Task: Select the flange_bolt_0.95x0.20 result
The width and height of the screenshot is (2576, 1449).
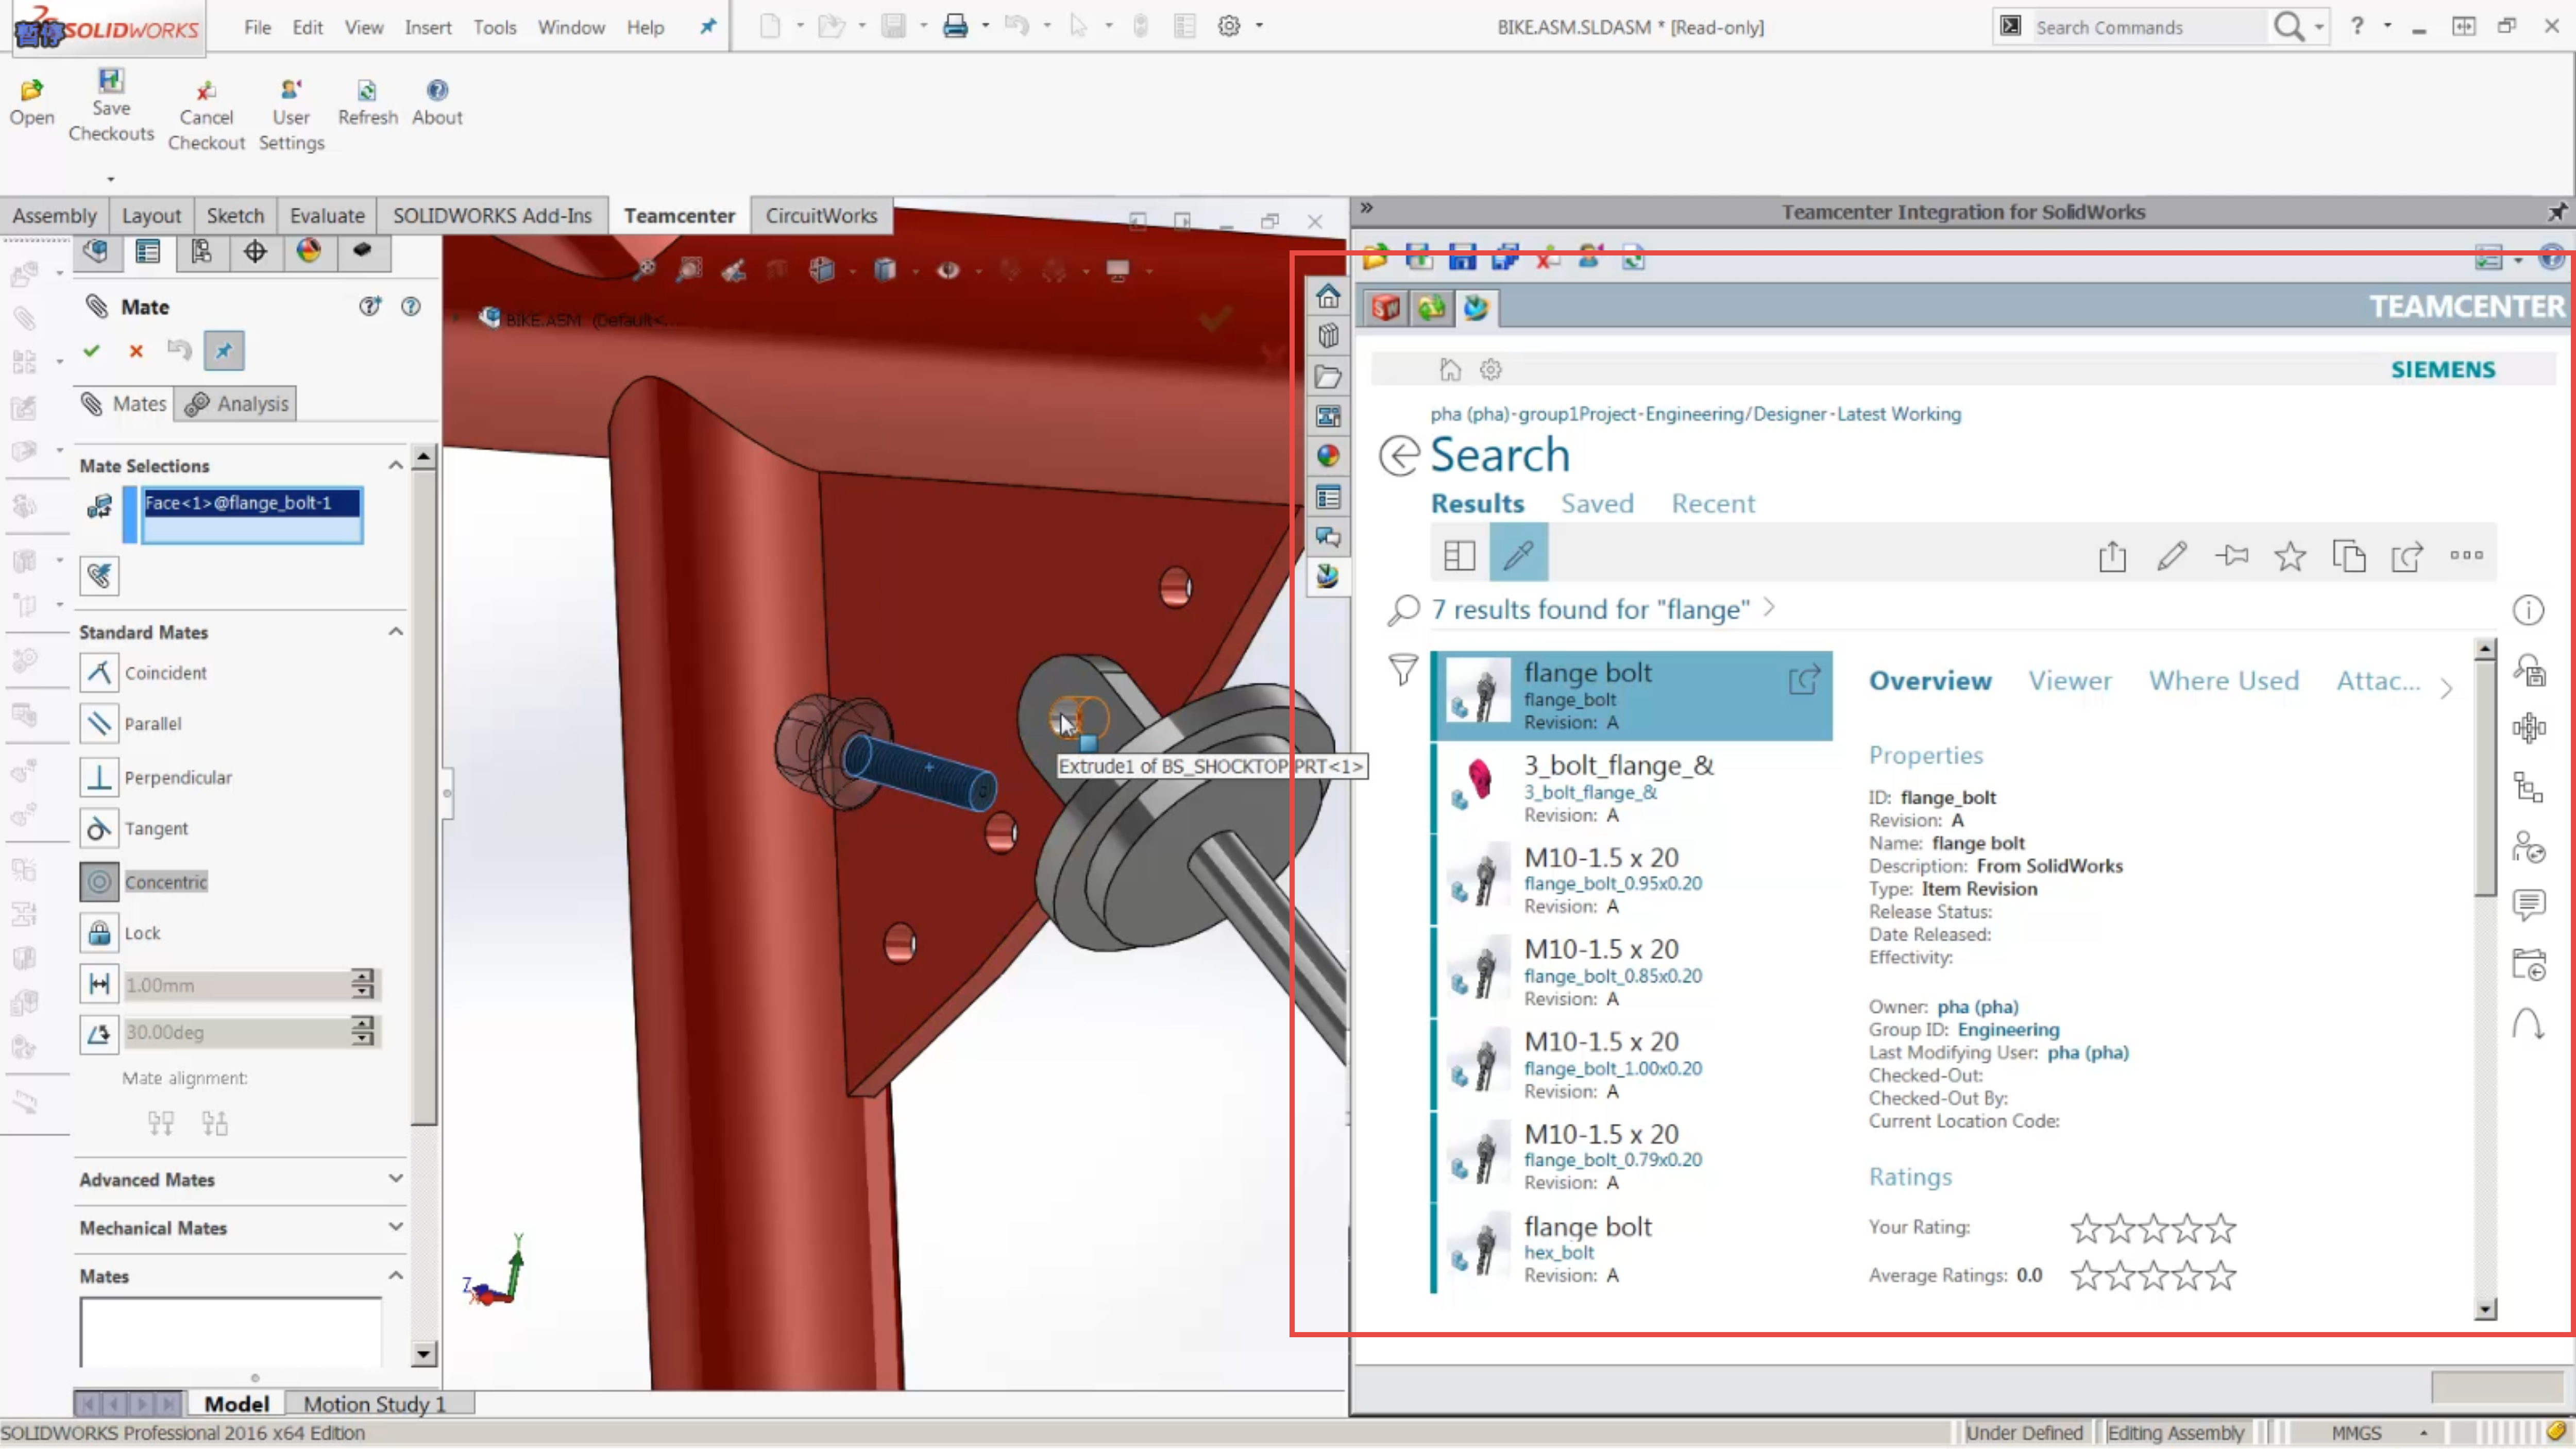Action: click(1631, 880)
